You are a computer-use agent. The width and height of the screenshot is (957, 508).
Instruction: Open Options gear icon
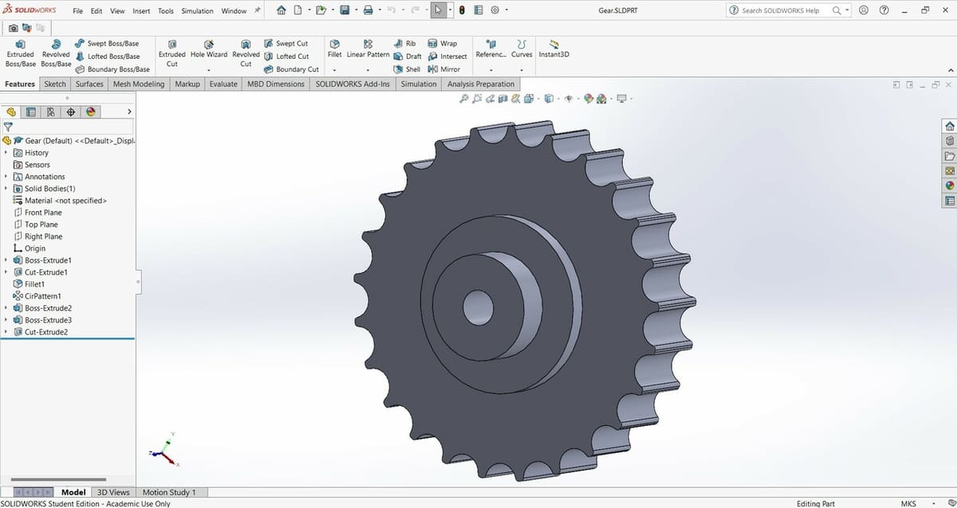coord(494,10)
